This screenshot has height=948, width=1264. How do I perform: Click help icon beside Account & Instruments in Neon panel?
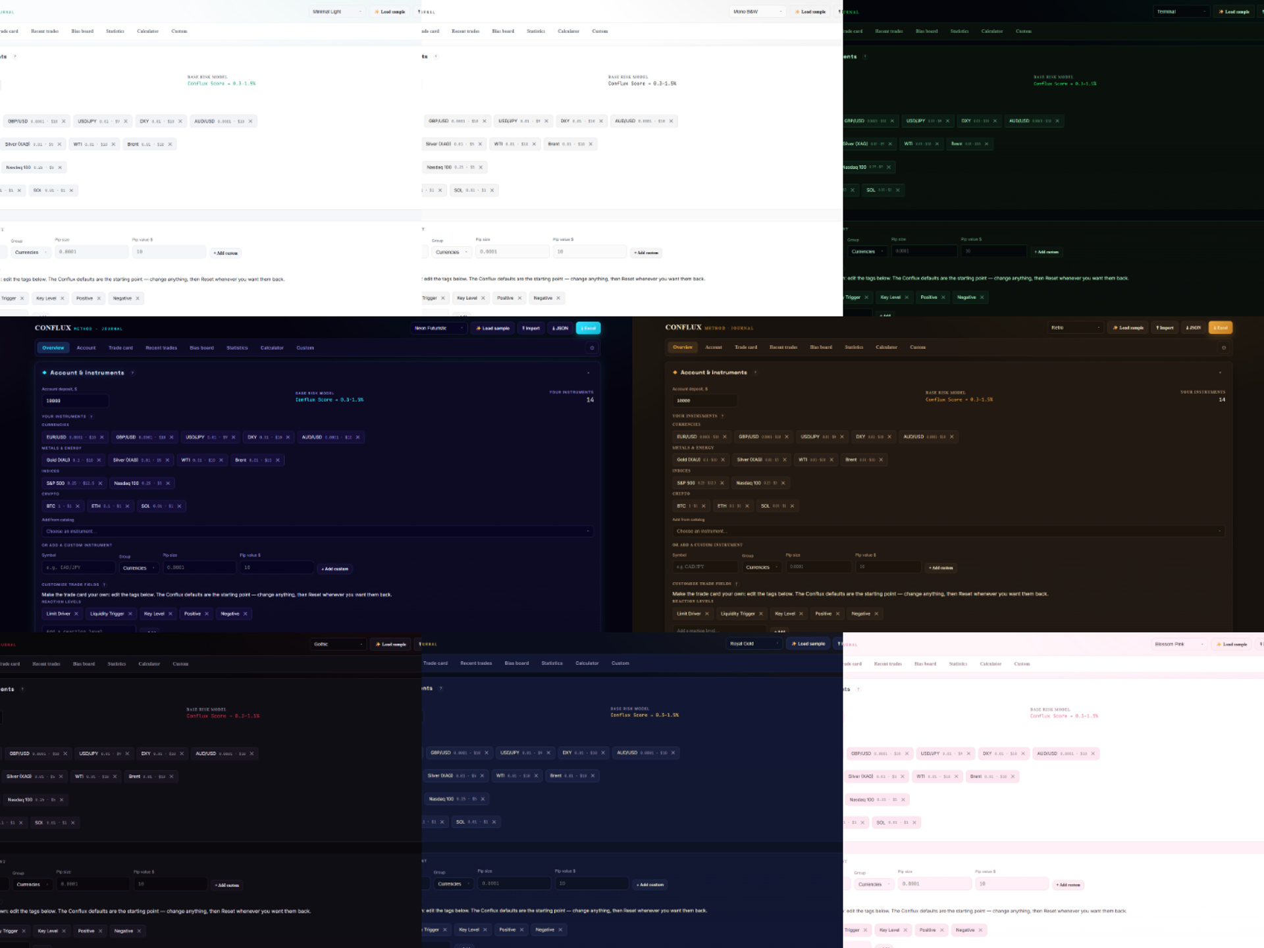132,373
